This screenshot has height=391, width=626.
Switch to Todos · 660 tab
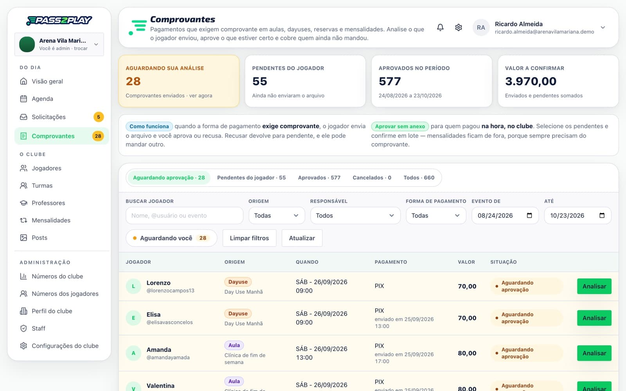tap(419, 178)
